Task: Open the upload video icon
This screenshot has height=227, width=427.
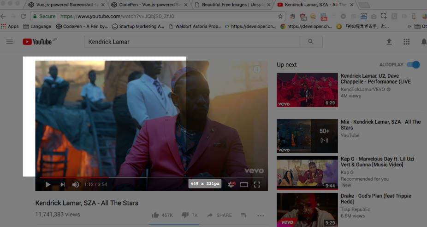Action: pos(389,41)
